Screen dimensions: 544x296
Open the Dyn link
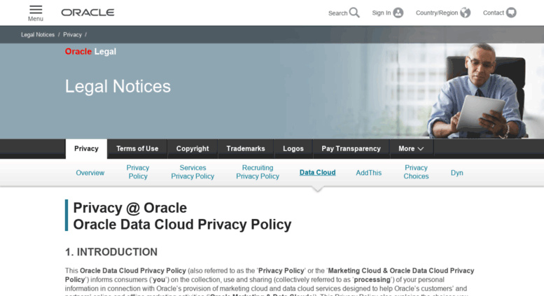point(457,173)
